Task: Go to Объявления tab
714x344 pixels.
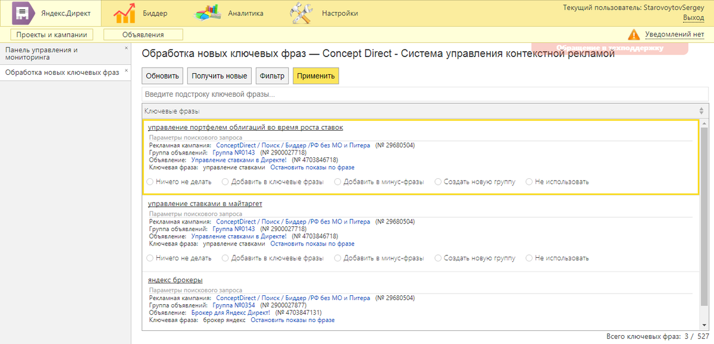Action: point(143,34)
